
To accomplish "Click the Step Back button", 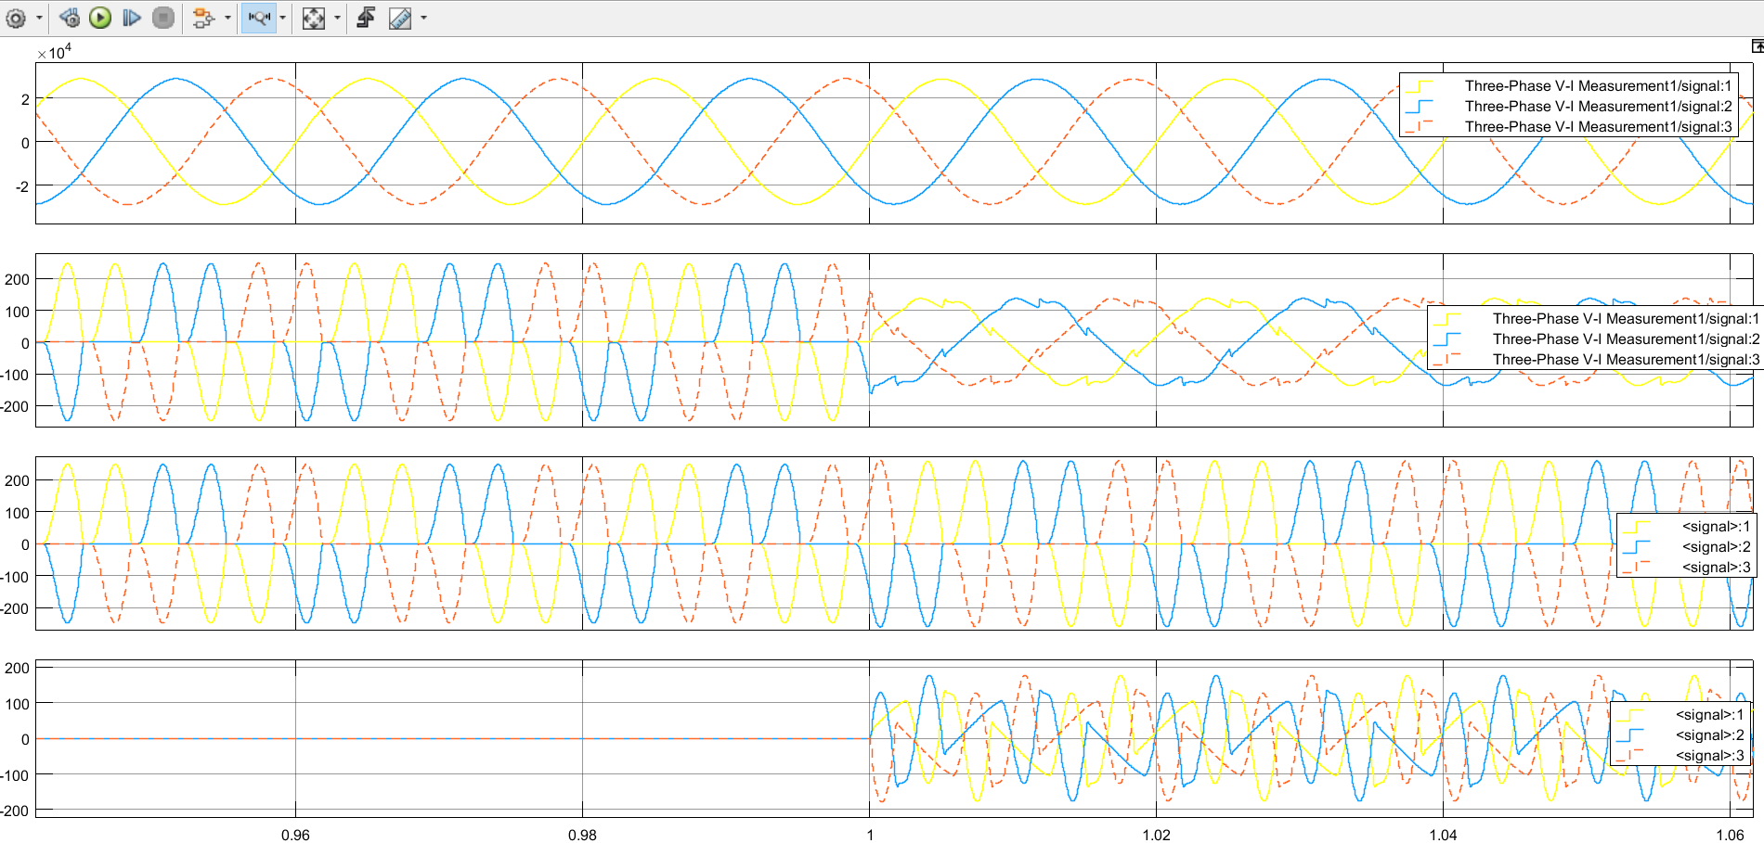I will click(70, 18).
